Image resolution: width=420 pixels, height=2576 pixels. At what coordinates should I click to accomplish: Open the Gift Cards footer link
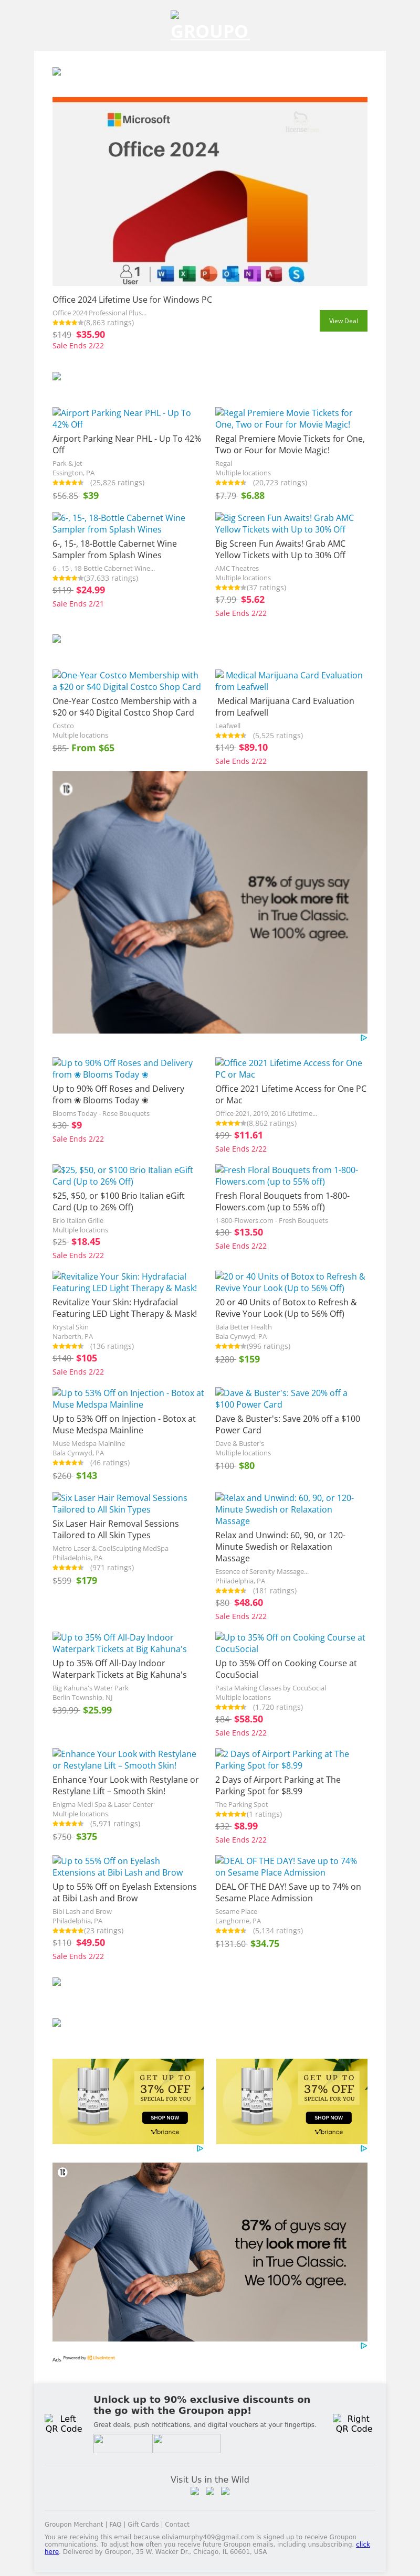coord(143,2525)
